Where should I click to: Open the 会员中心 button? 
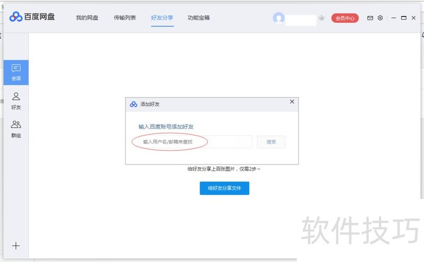pos(345,18)
